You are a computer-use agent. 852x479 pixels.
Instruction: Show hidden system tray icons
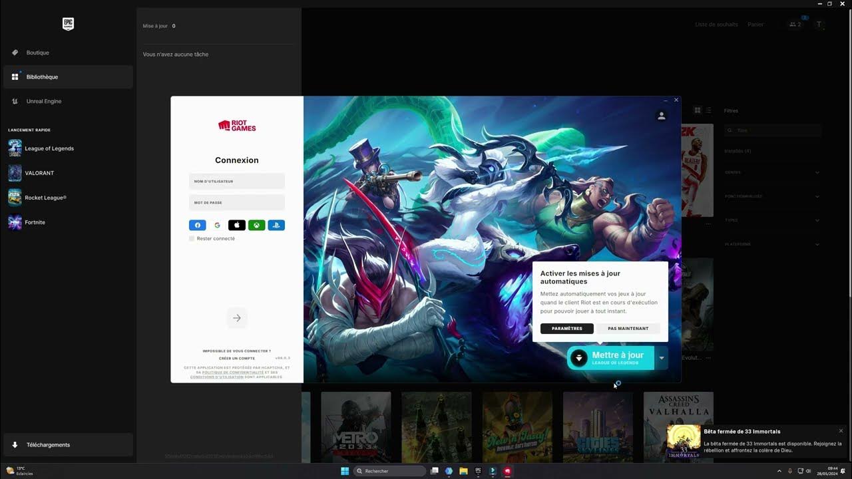coord(779,471)
